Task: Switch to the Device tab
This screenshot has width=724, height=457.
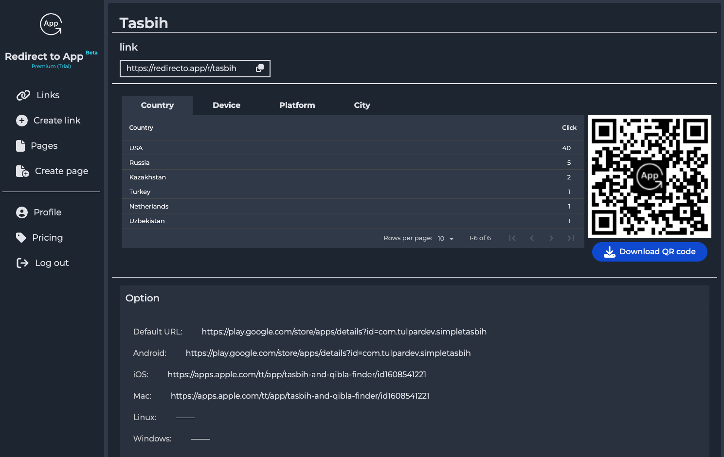Action: (x=226, y=105)
